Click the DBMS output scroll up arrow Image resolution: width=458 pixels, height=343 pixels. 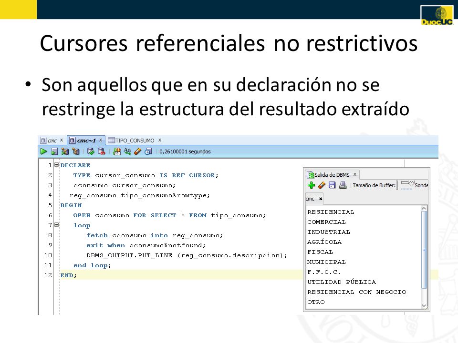[424, 208]
